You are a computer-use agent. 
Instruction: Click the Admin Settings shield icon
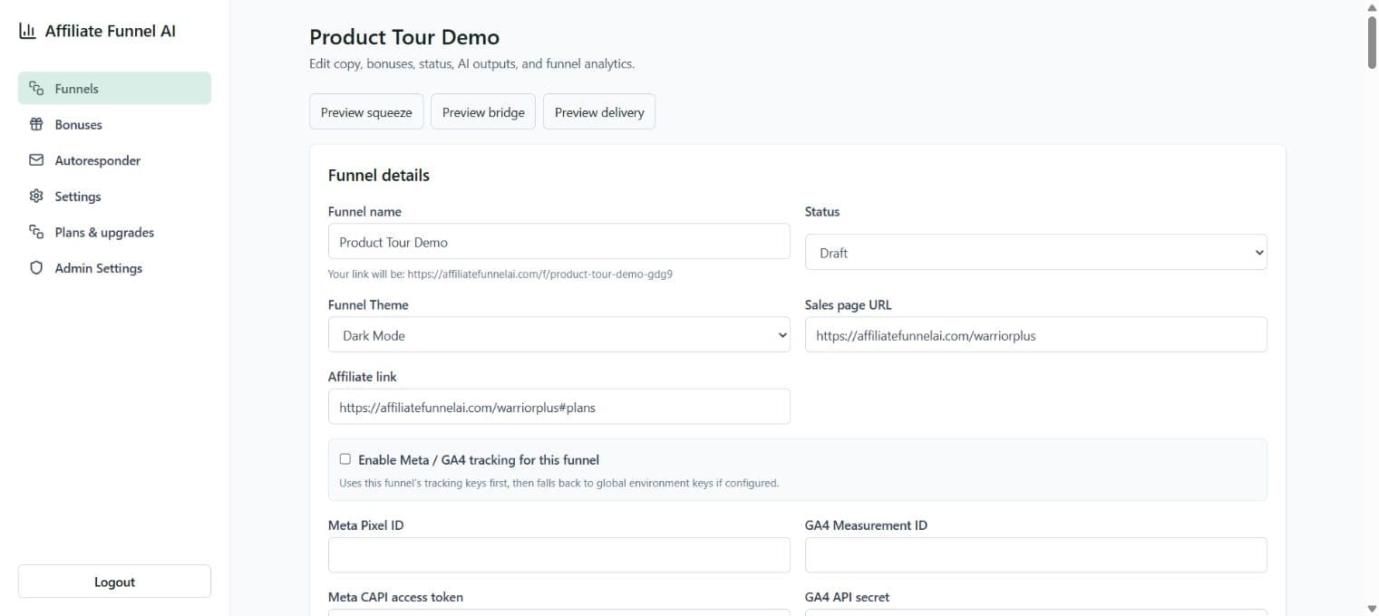(36, 268)
